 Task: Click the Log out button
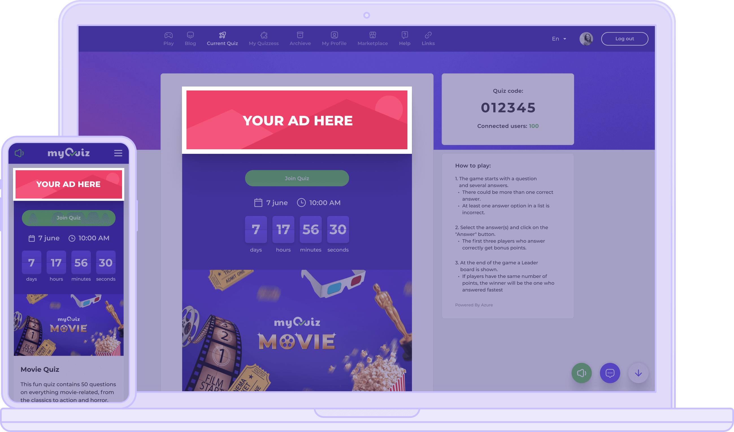coord(624,39)
